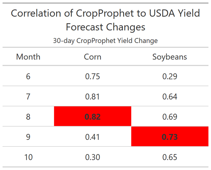This screenshot has width=211, height=170.
Task: Click Corn value 0.41
Action: 92,137
